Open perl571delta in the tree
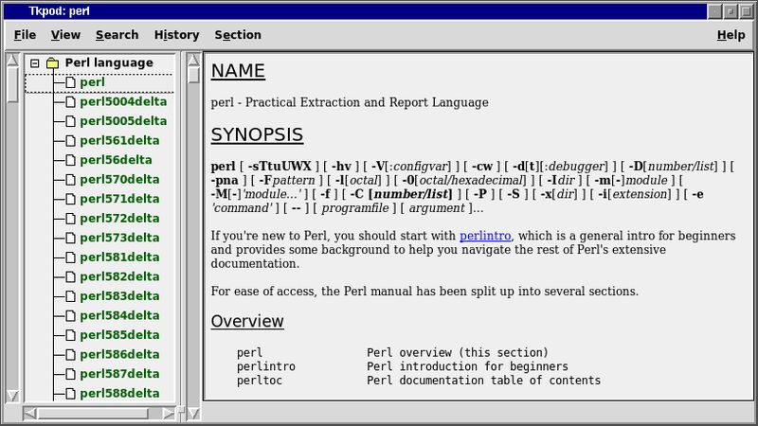Screen dimensions: 758x426 [119, 199]
